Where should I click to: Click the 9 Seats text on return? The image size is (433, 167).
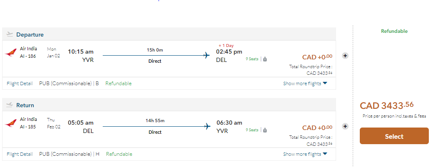pyautogui.click(x=252, y=130)
